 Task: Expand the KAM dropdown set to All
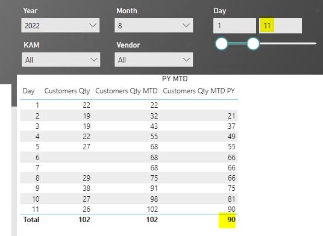61,60
